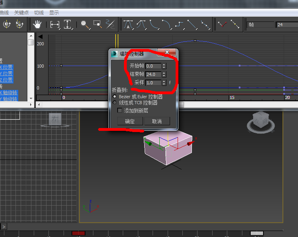
Task: Select the Y 轴旋转 track
Action: 9,99
